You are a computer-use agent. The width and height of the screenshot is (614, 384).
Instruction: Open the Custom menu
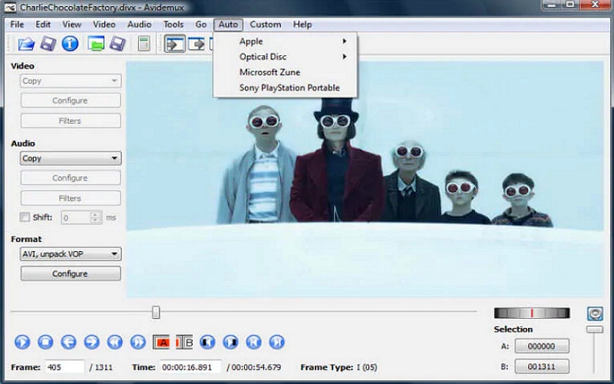coord(266,25)
